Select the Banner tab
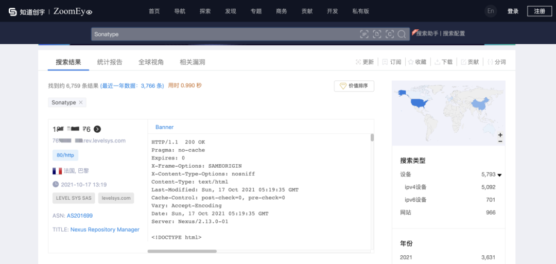The width and height of the screenshot is (556, 264). pyautogui.click(x=165, y=127)
